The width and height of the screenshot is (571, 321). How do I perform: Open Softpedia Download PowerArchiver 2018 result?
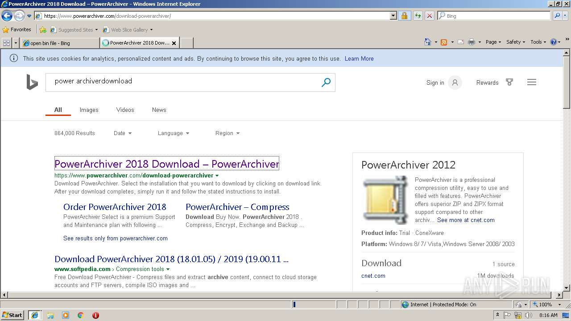click(171, 259)
